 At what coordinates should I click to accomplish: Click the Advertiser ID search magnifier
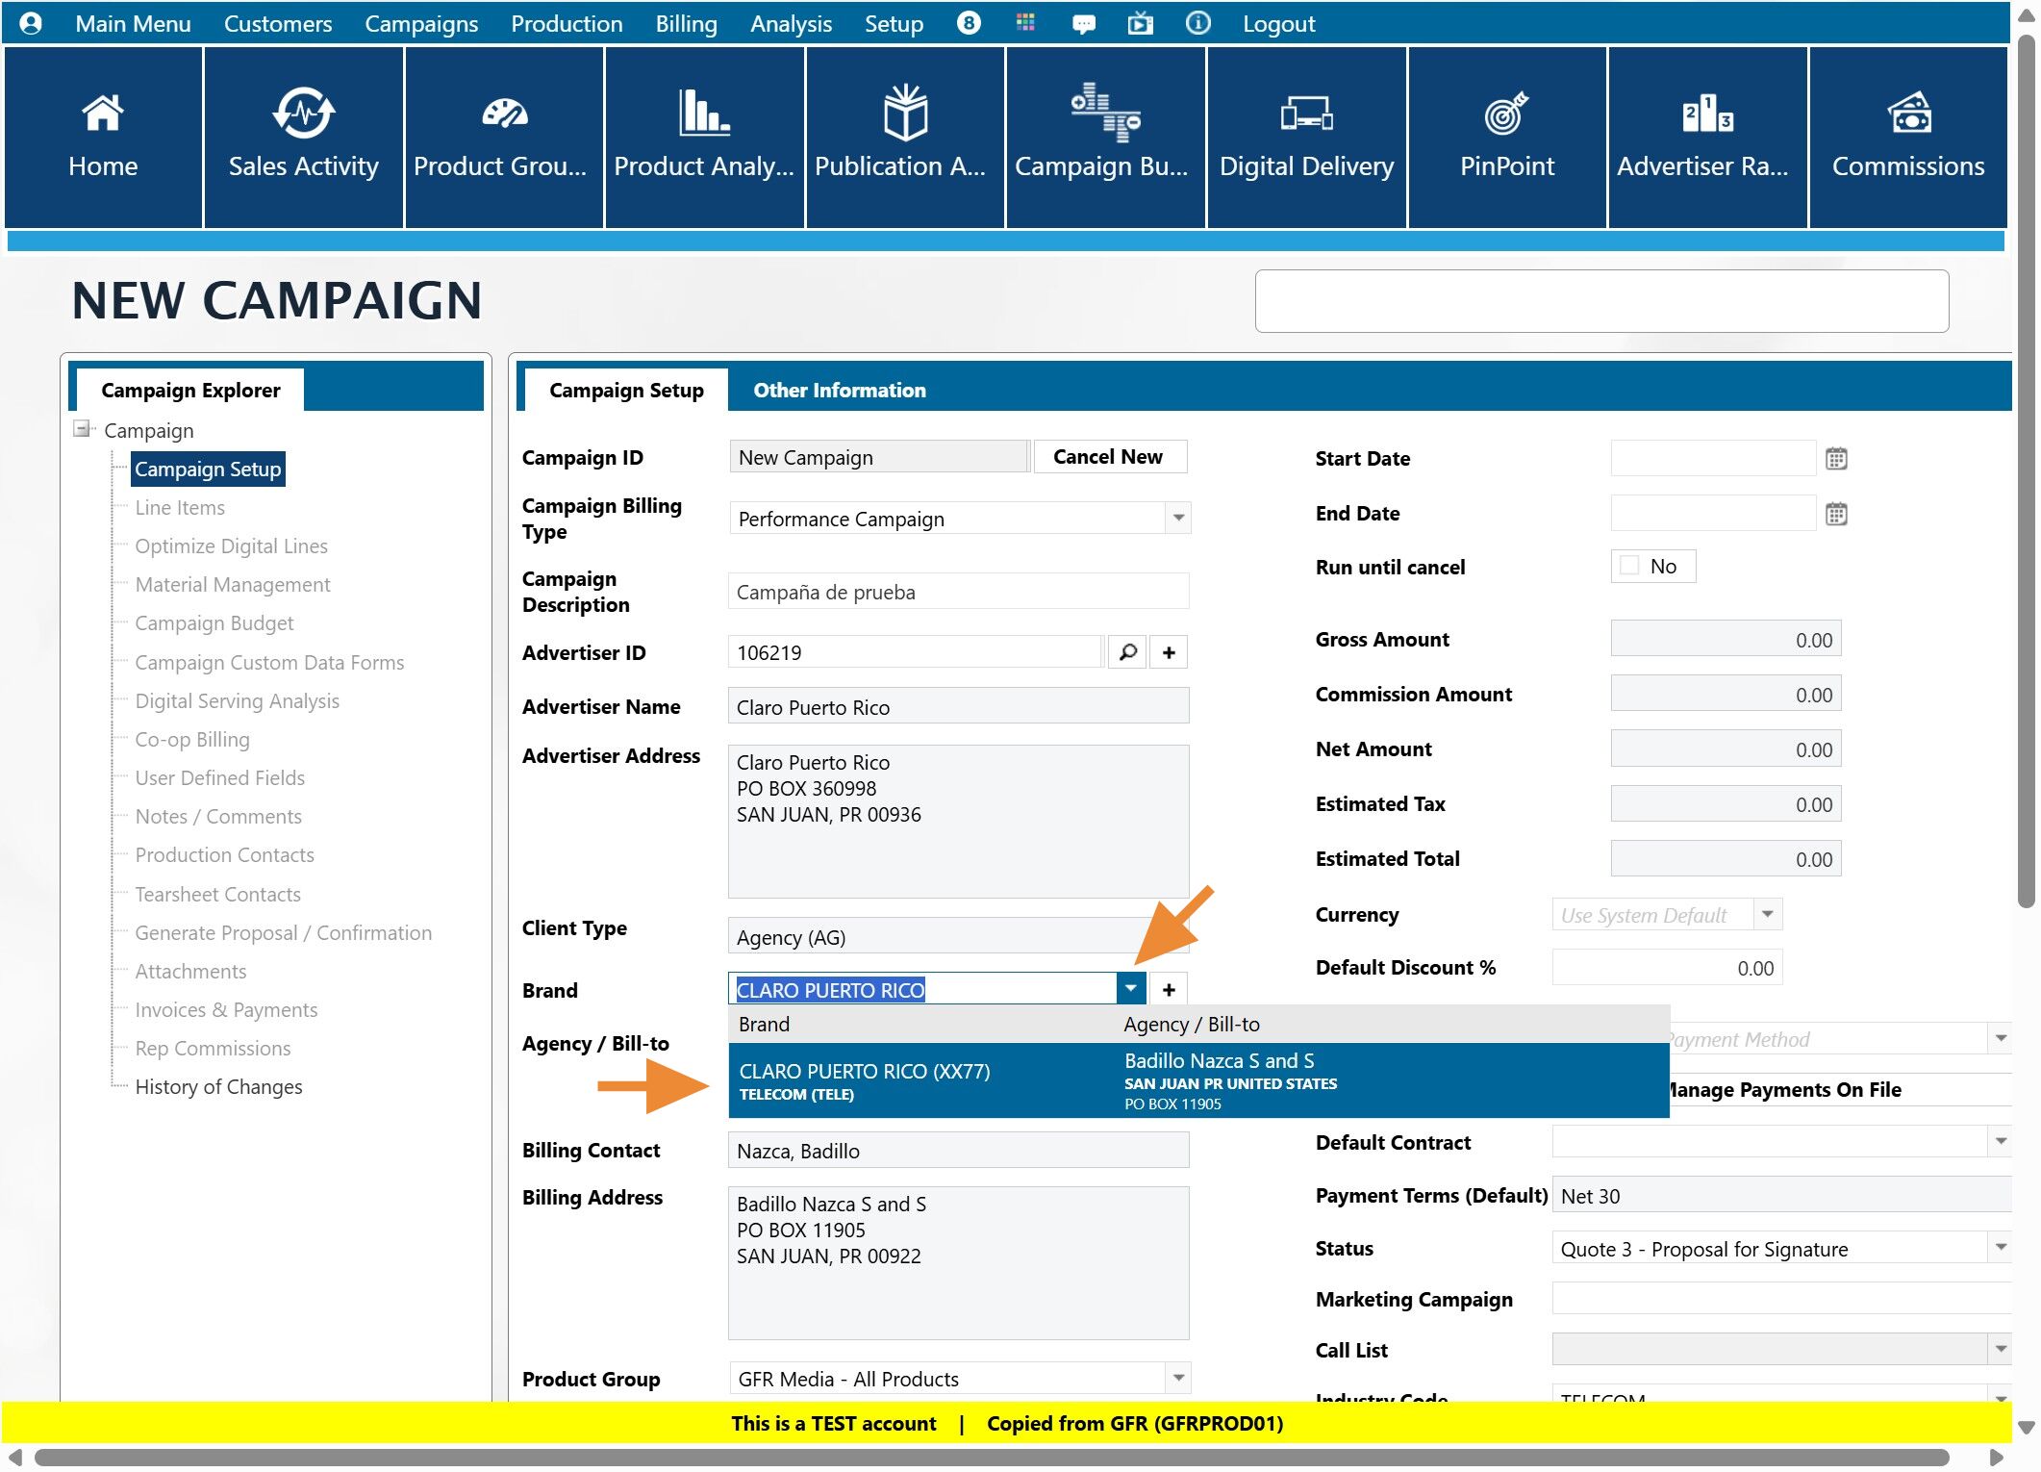tap(1127, 652)
